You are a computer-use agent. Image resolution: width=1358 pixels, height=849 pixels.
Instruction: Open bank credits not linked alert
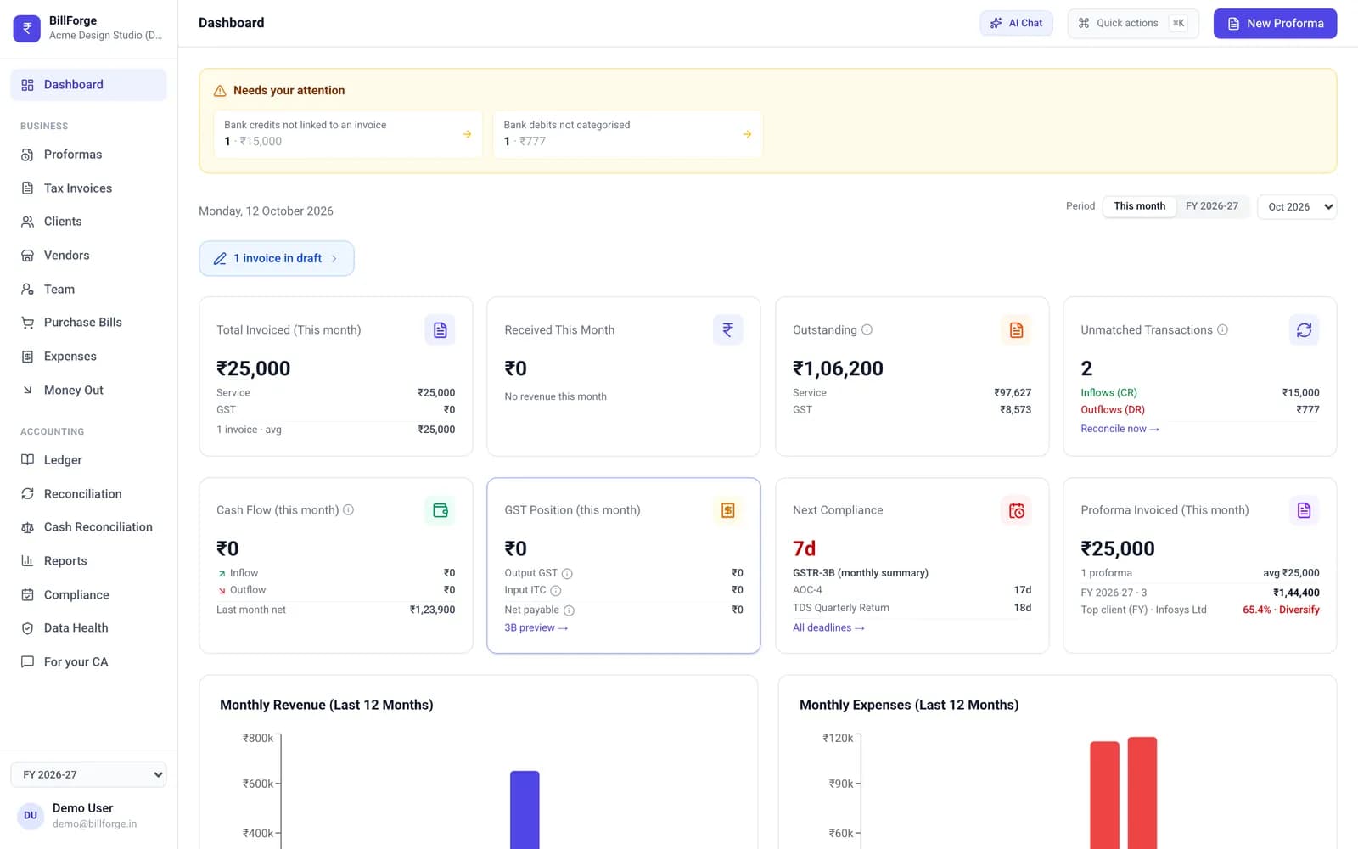[348, 134]
